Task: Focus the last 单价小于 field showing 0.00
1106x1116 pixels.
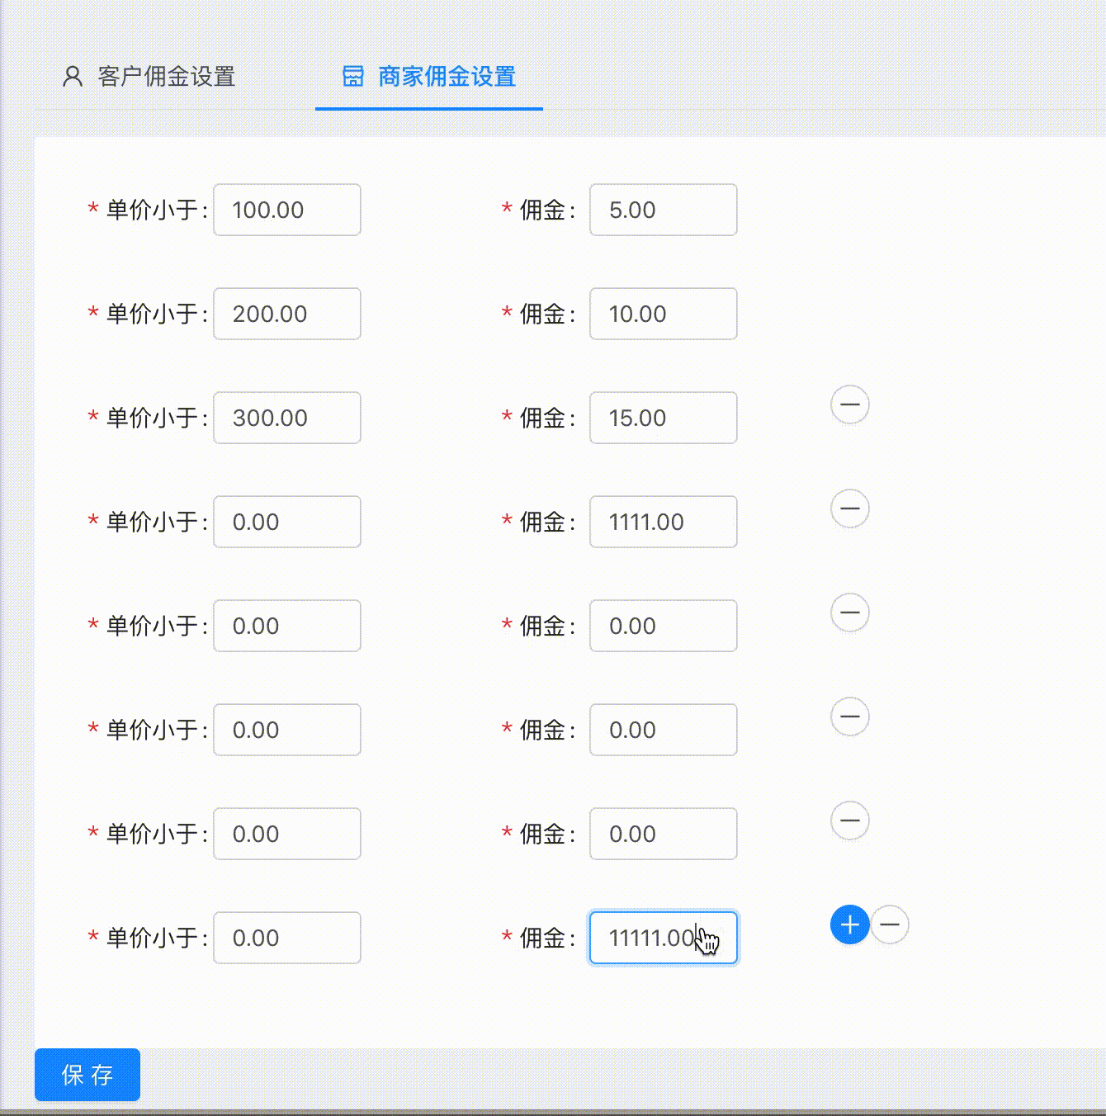Action: (286, 938)
